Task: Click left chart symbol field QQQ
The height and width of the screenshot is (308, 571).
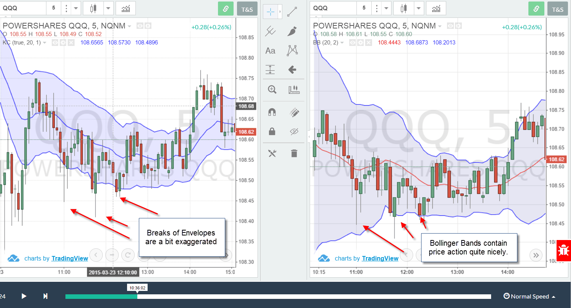Action: pyautogui.click(x=23, y=8)
